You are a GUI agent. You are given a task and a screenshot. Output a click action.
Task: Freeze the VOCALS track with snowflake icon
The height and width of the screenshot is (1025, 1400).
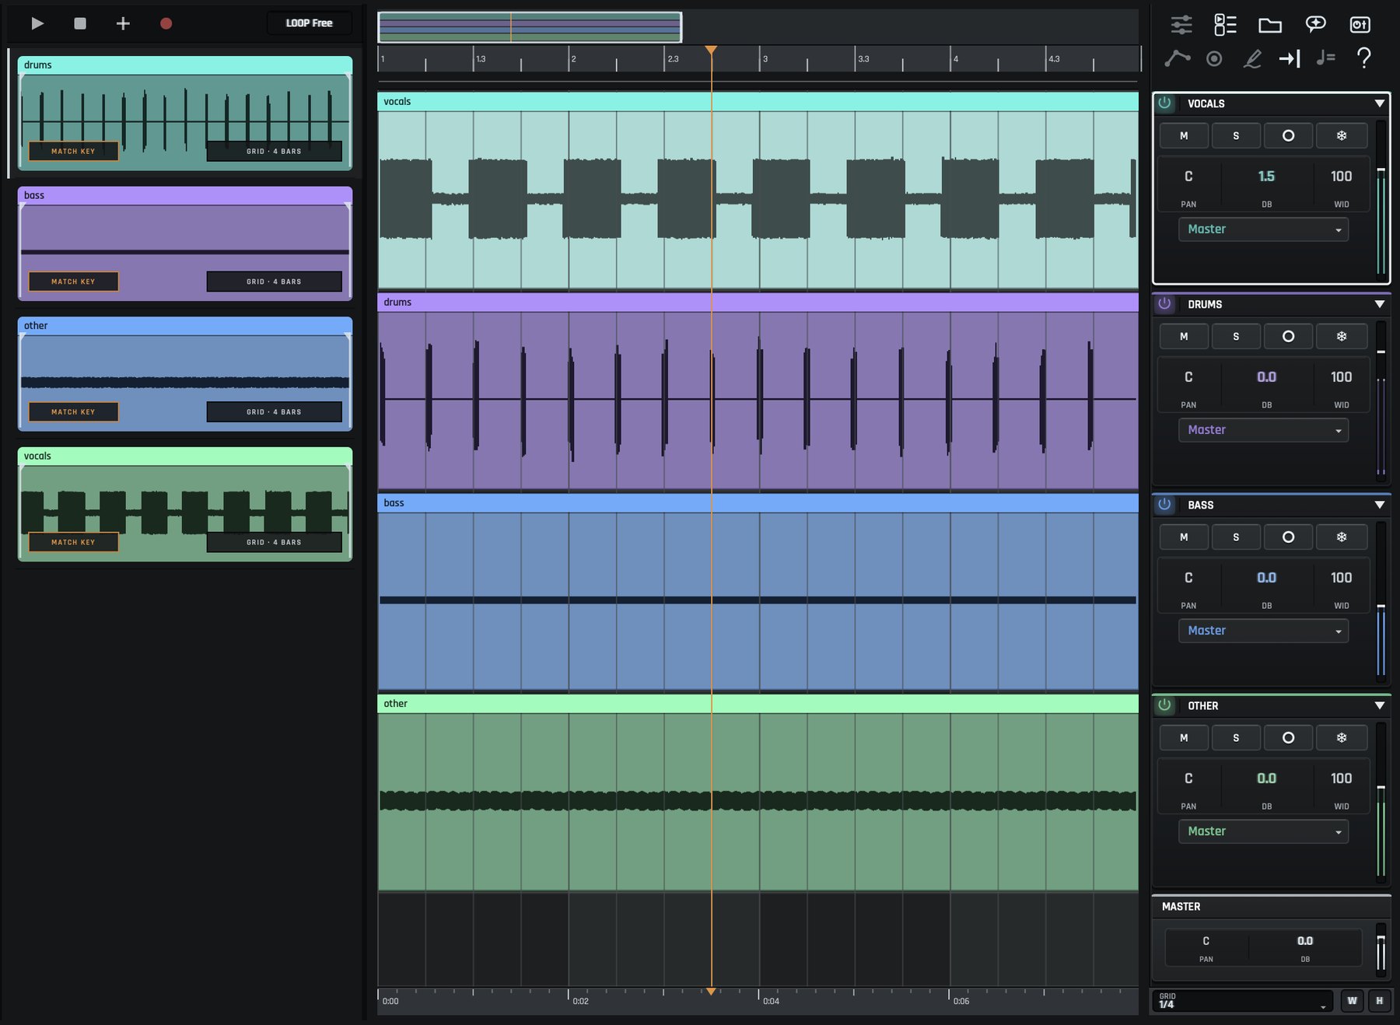pos(1341,135)
